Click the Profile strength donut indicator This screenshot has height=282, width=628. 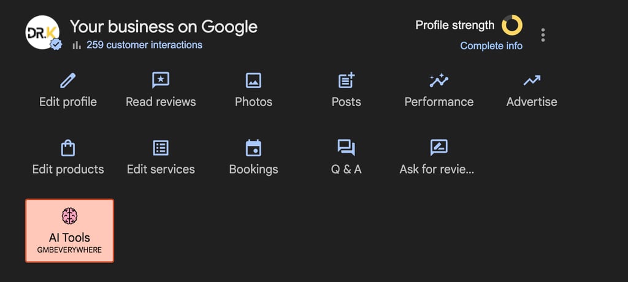(x=512, y=25)
